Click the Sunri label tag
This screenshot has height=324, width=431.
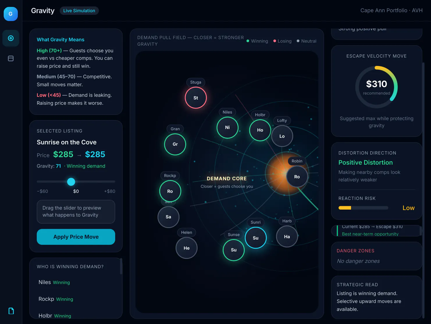point(256,222)
